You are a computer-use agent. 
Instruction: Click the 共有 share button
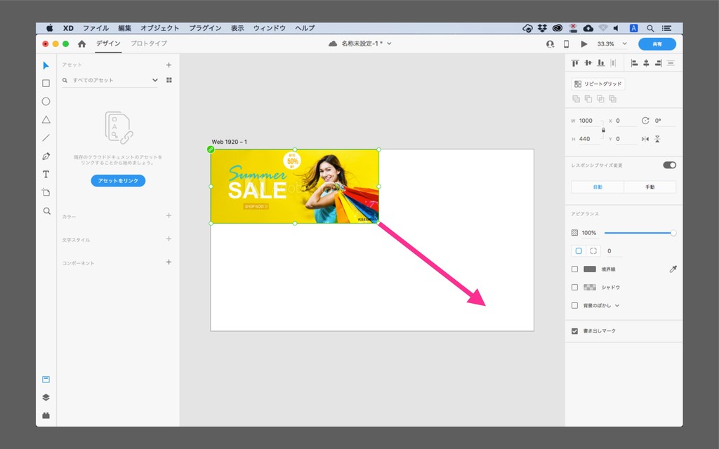(657, 44)
